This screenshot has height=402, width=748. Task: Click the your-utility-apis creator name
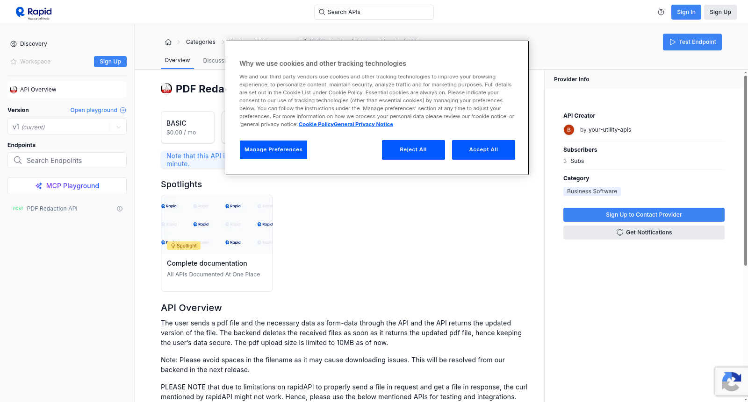[610, 130]
